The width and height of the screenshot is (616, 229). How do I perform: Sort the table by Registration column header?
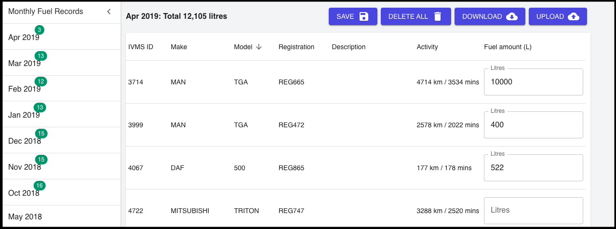(296, 47)
